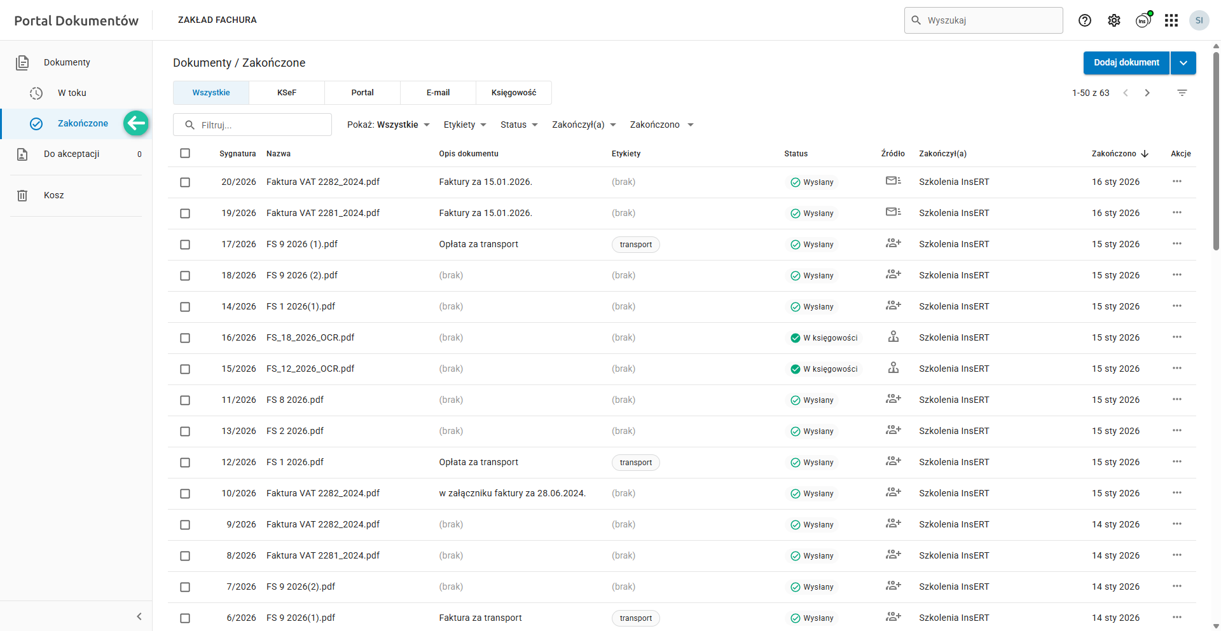Open the Status filter dropdown

[x=519, y=125]
